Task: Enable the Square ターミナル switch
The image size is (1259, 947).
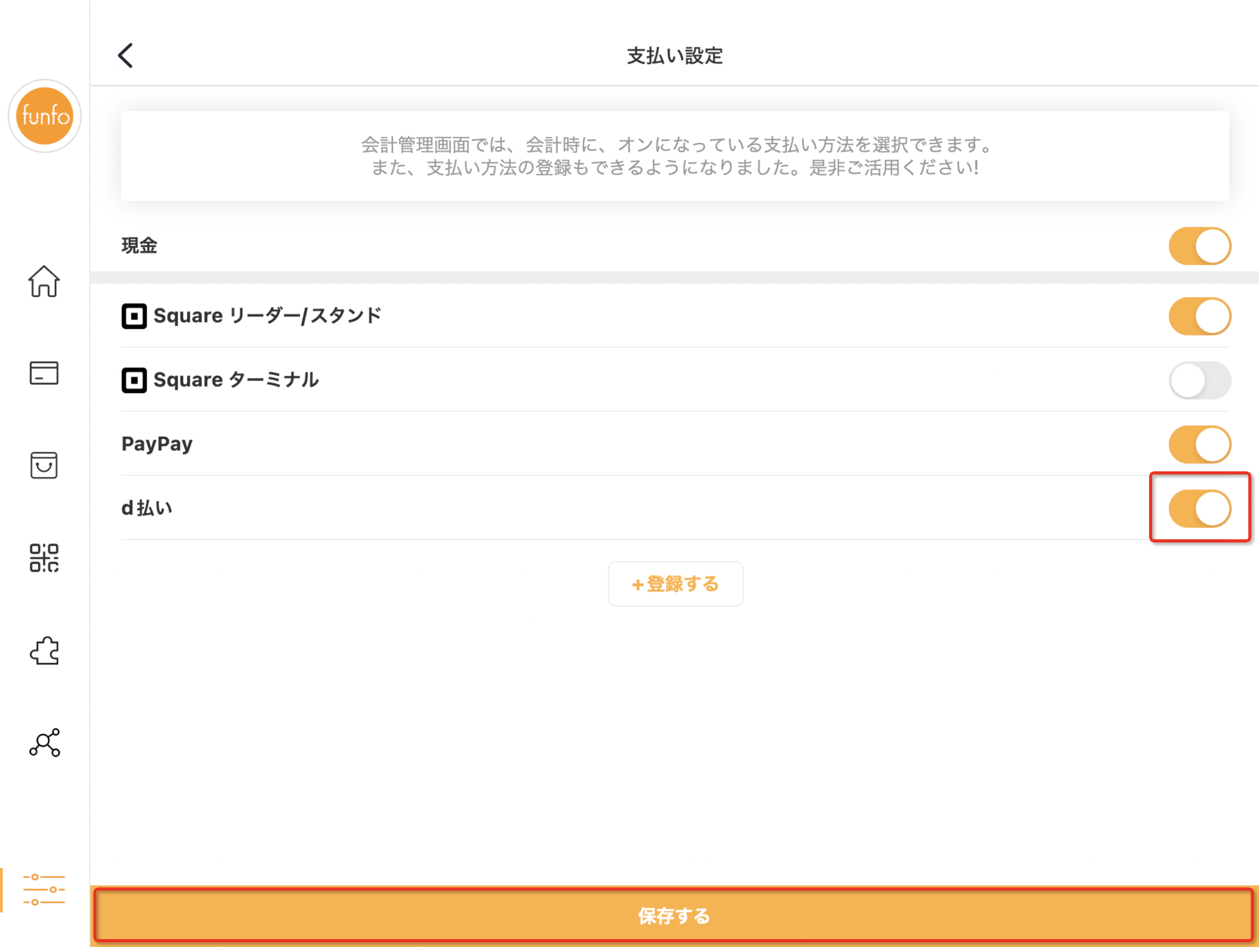Action: coord(1200,380)
